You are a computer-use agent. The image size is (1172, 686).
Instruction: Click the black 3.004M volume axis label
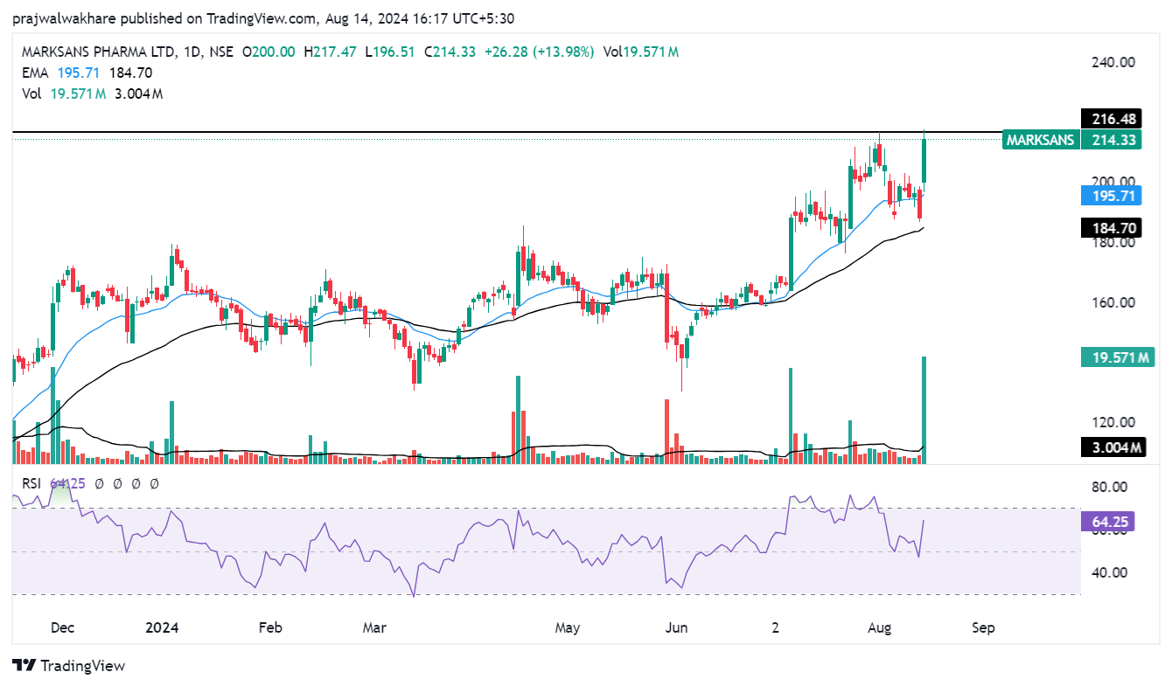(1113, 447)
